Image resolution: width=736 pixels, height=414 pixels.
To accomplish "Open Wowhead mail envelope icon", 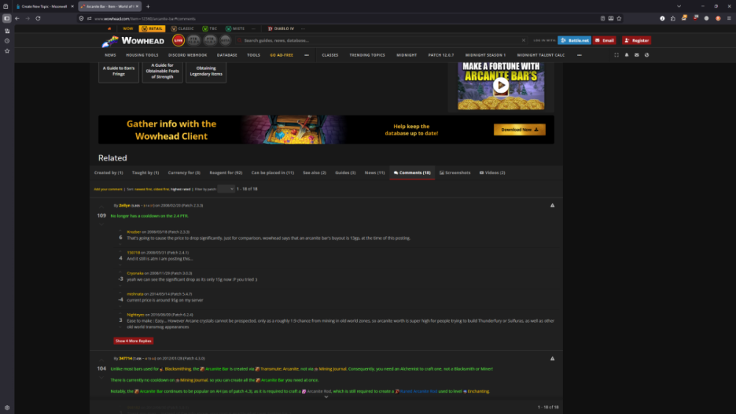I will pos(637,55).
